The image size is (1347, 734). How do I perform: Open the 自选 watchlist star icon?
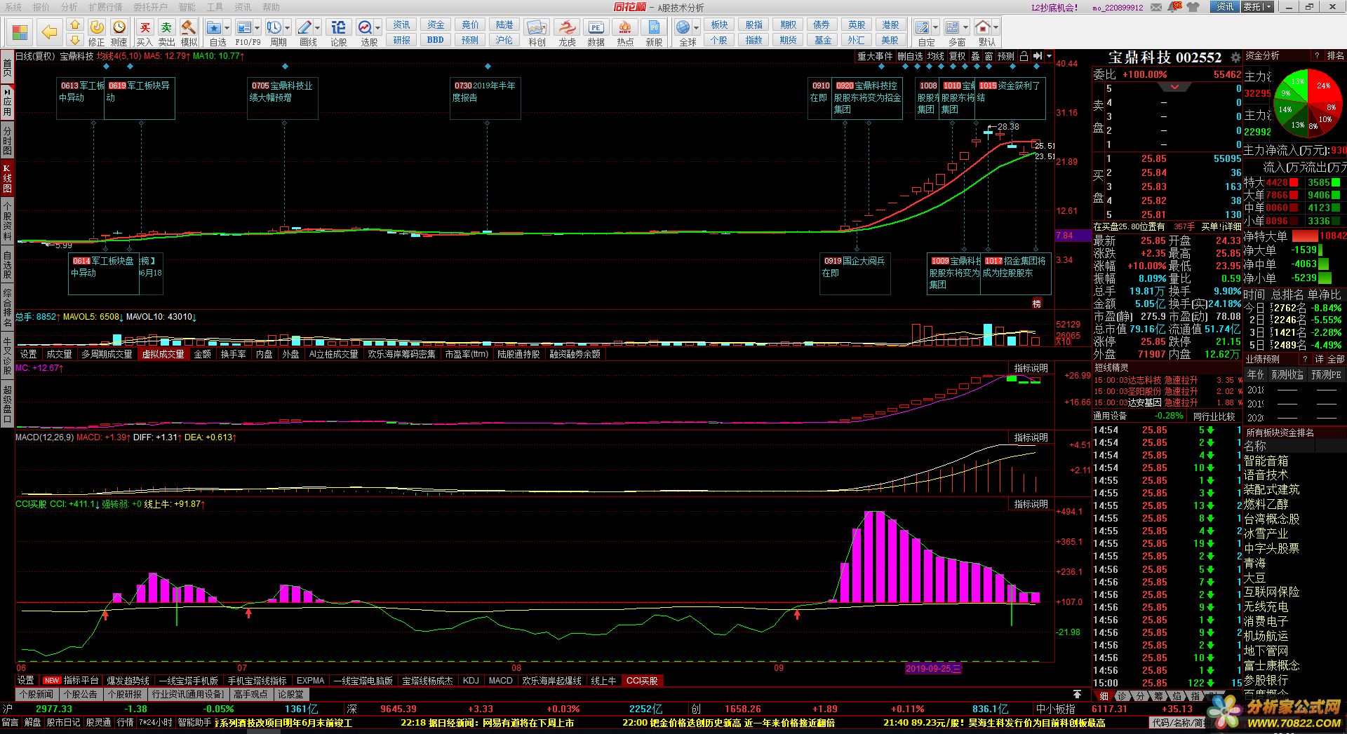pyautogui.click(x=215, y=28)
